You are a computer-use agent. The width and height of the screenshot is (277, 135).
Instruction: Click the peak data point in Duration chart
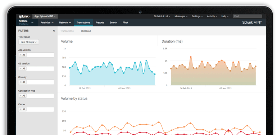(191, 57)
